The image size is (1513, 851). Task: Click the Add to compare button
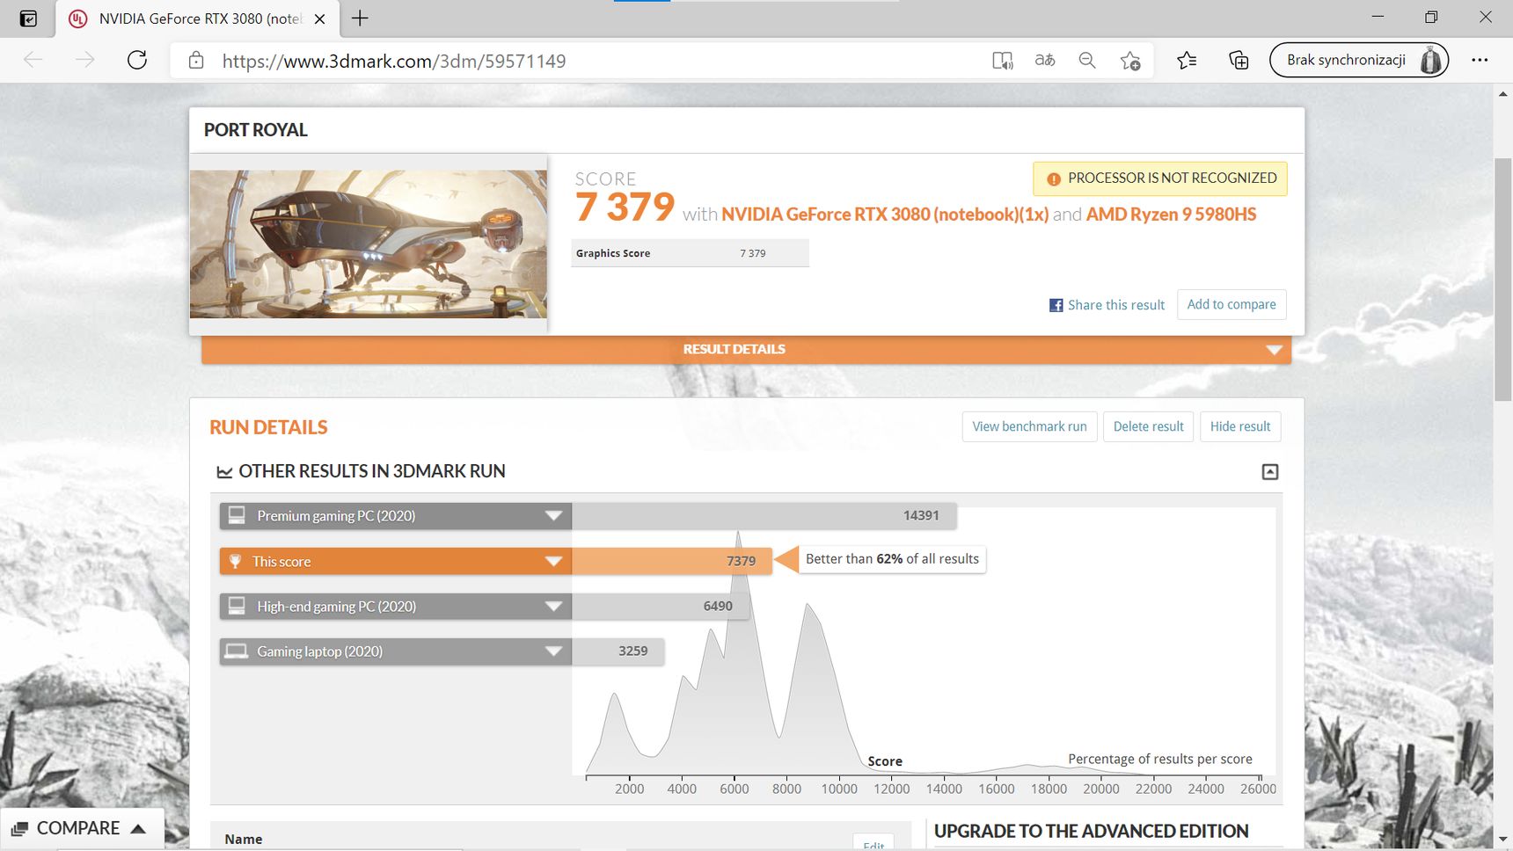click(x=1232, y=304)
